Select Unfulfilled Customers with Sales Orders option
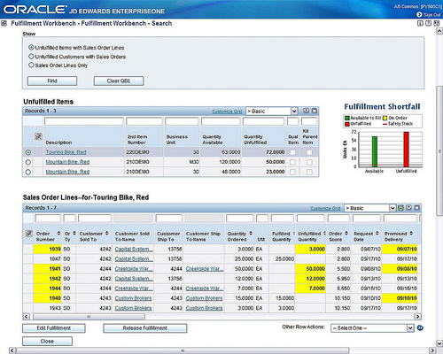Screen dimensions: 443x354 31,57
